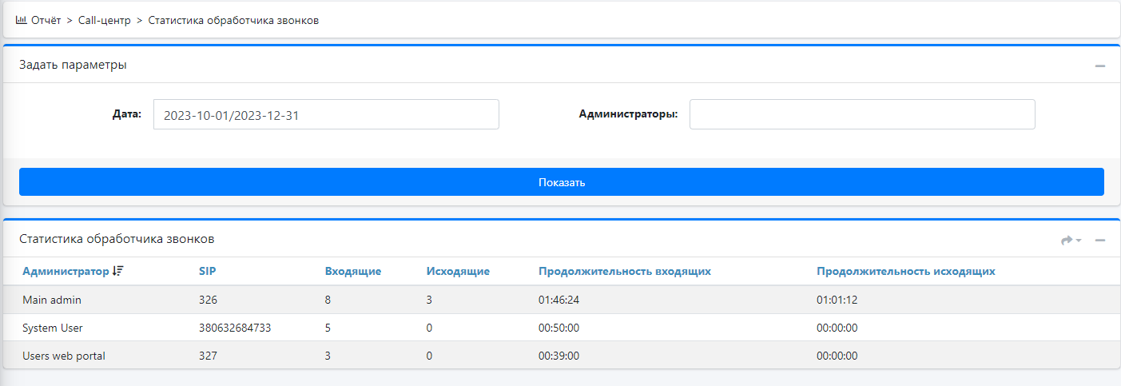
Task: Sort by Продолжительность входящих column
Action: 624,271
